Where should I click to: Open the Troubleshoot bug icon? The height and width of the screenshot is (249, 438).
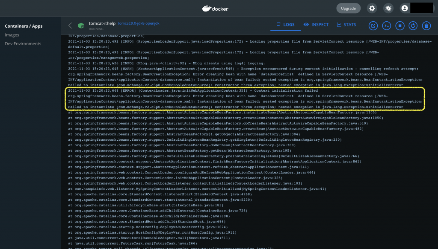pos(388,9)
